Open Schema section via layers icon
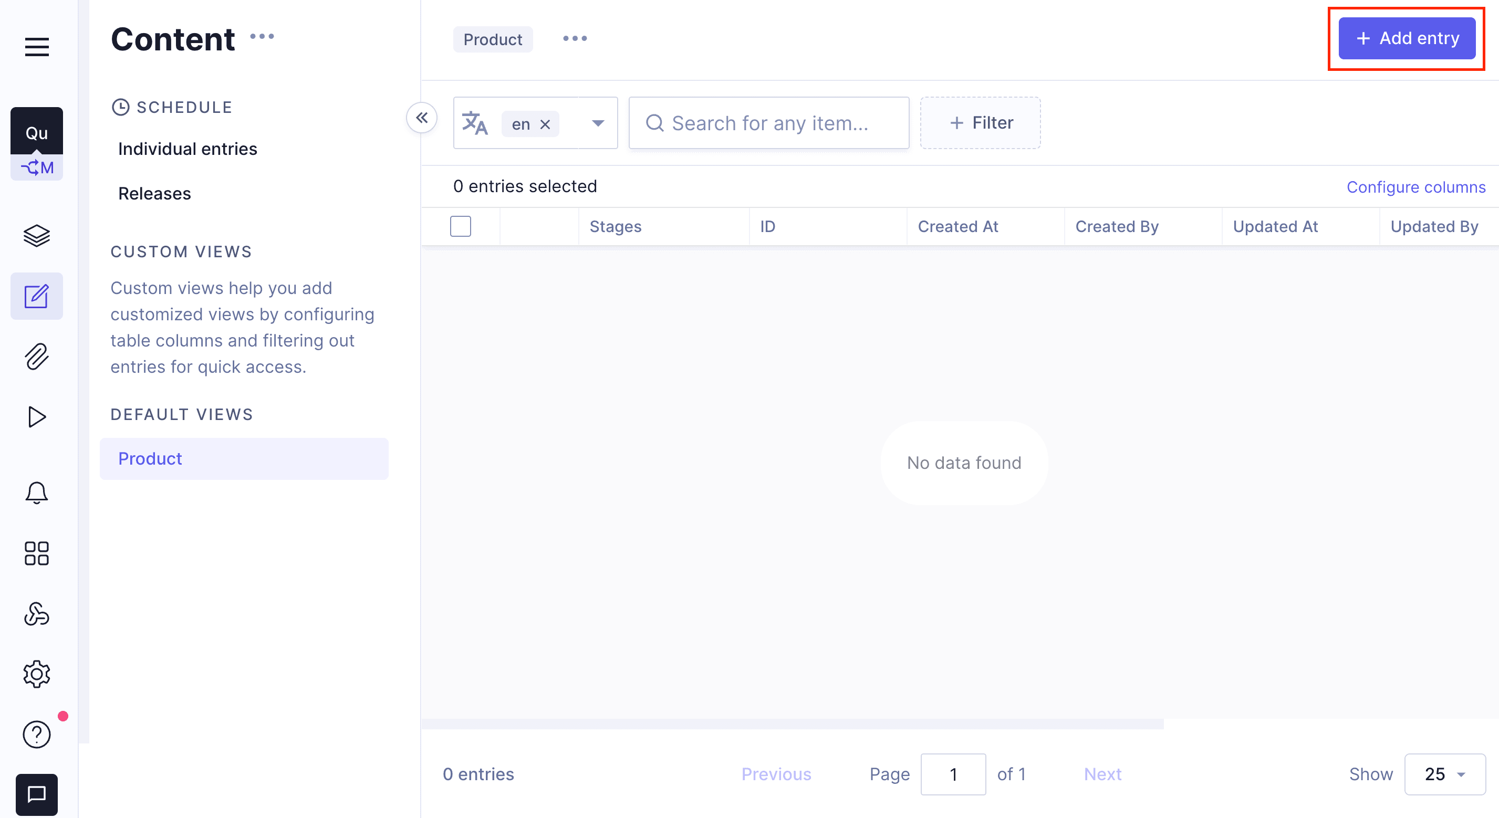Viewport: 1499px width, 818px height. (37, 236)
